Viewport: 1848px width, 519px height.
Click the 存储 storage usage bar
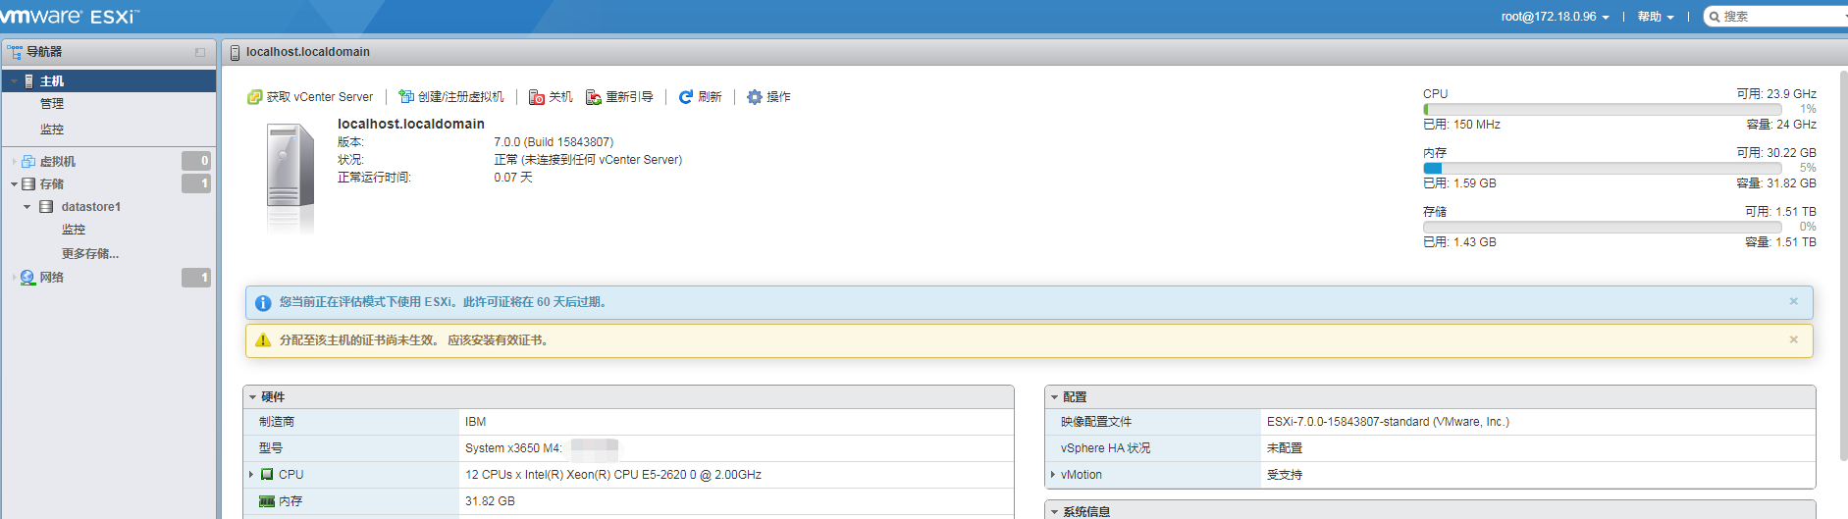click(x=1603, y=228)
